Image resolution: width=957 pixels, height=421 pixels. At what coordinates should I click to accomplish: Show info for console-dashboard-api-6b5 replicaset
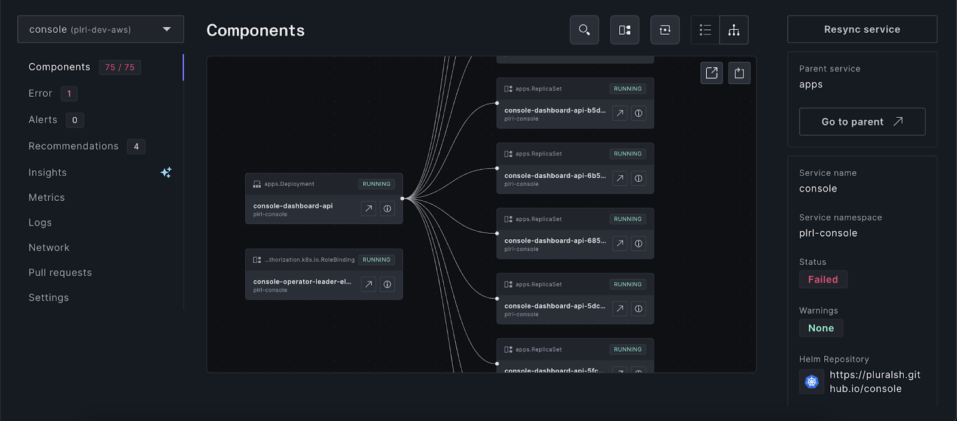click(639, 178)
